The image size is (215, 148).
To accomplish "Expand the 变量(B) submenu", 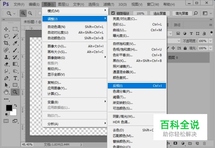I will (x=75, y=102).
